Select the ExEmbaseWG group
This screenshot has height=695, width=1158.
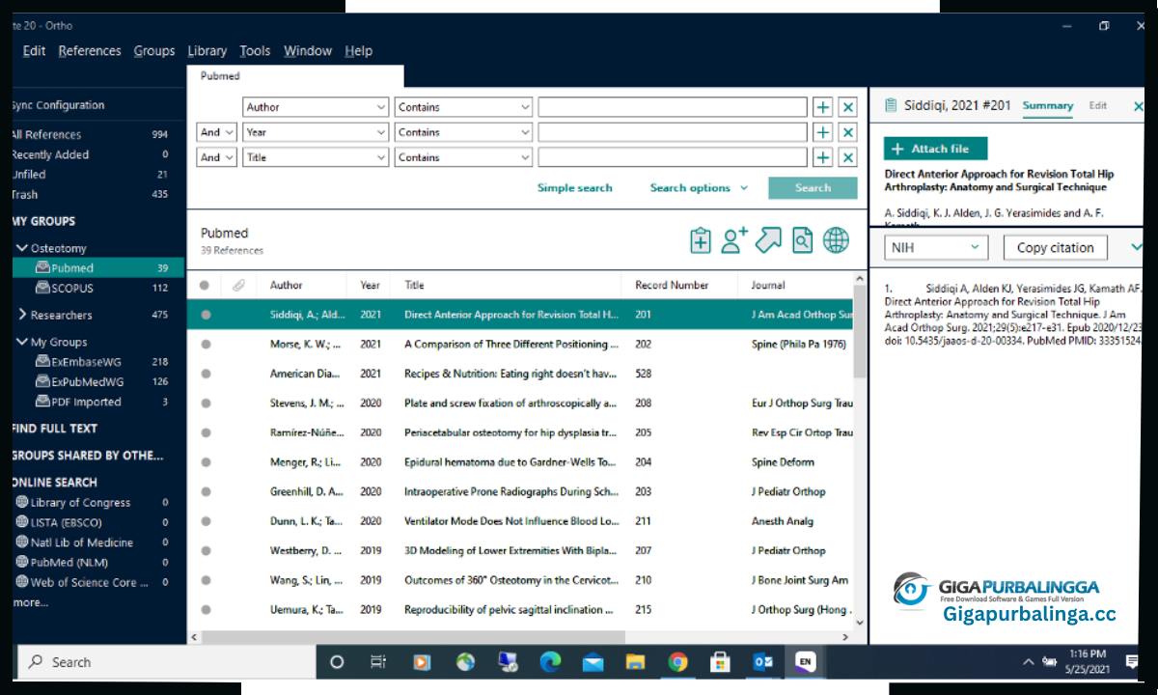[x=98, y=362]
